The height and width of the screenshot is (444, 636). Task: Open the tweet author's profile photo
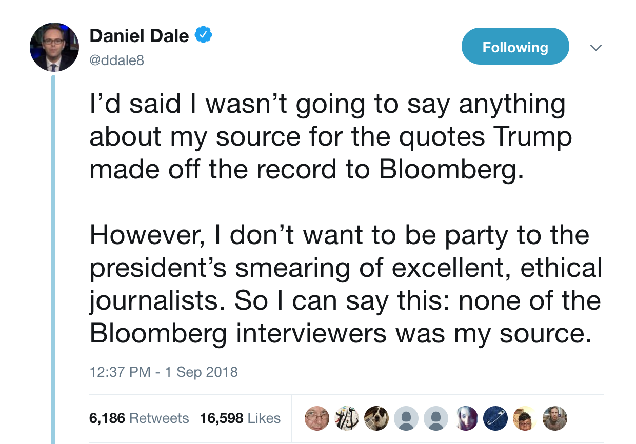click(54, 47)
